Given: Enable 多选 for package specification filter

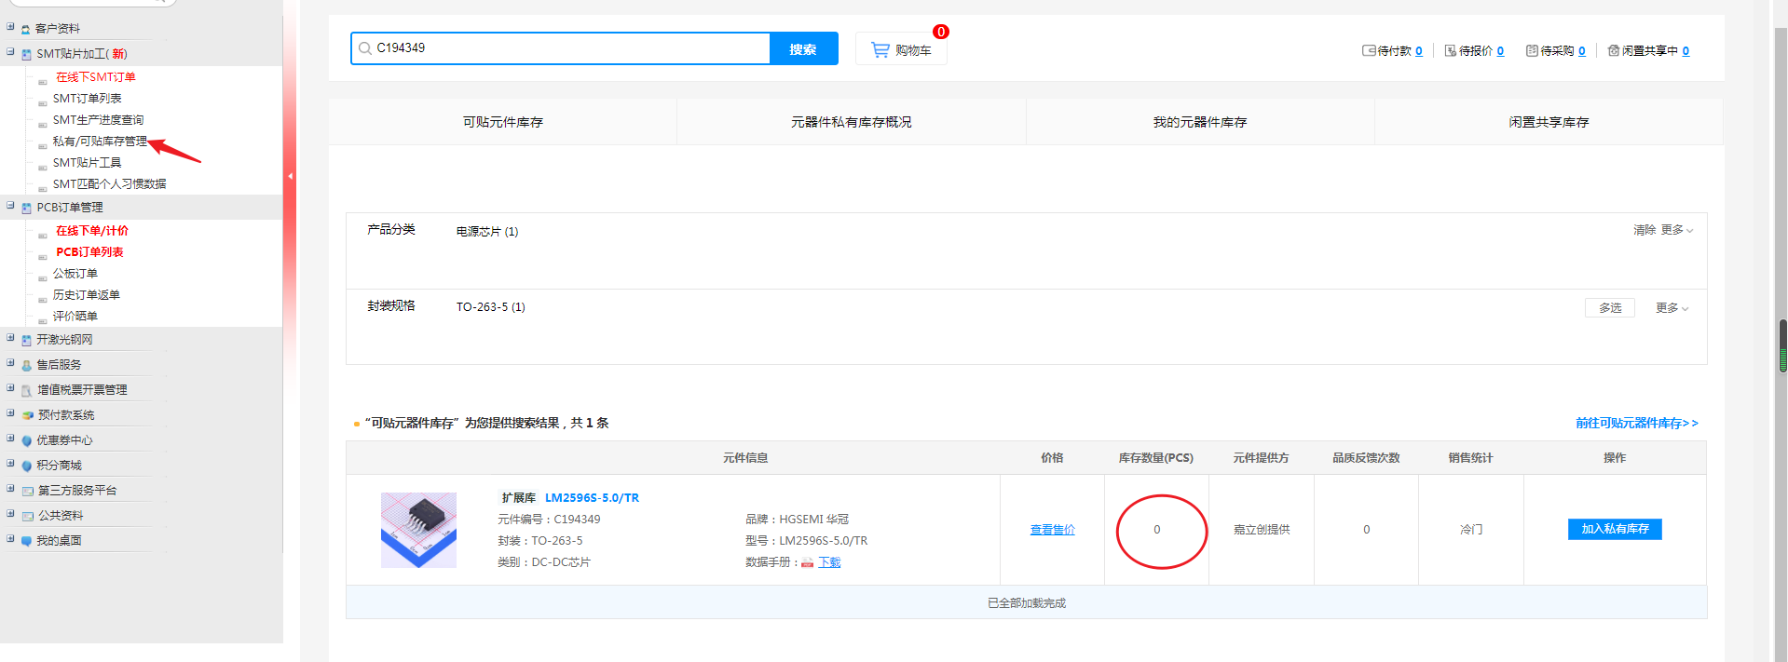Looking at the screenshot, I should pos(1609,308).
